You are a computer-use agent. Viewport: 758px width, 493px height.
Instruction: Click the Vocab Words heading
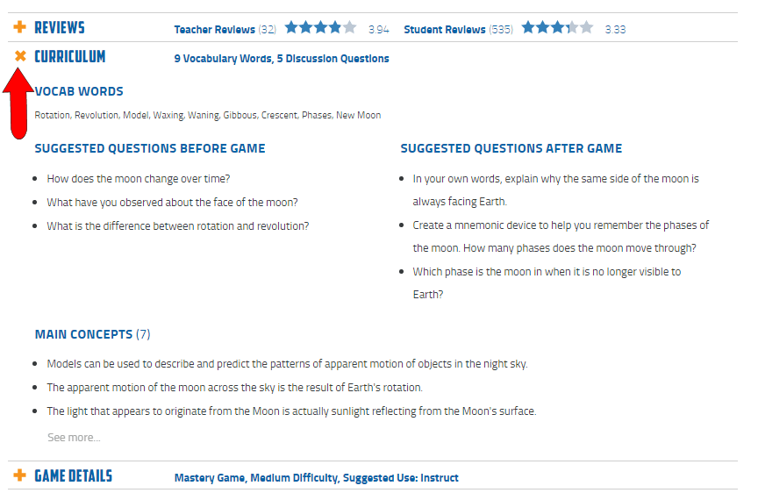click(79, 91)
